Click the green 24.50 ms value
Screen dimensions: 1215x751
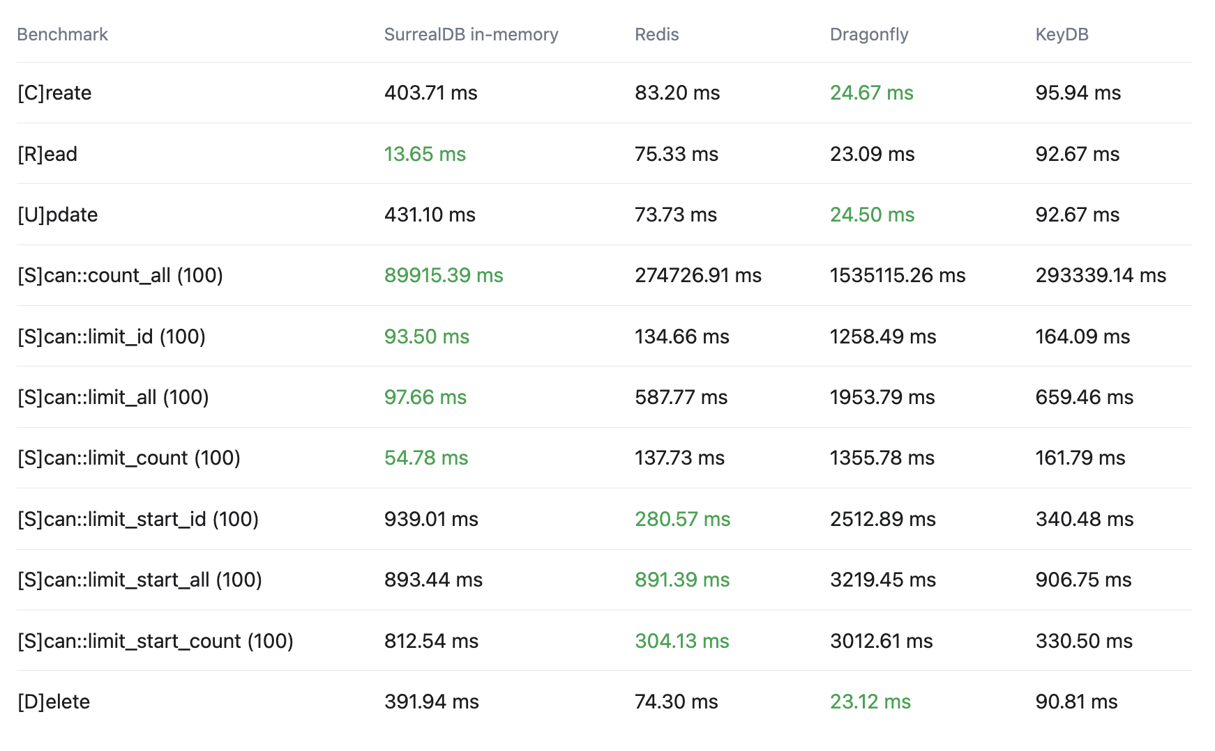tap(873, 215)
